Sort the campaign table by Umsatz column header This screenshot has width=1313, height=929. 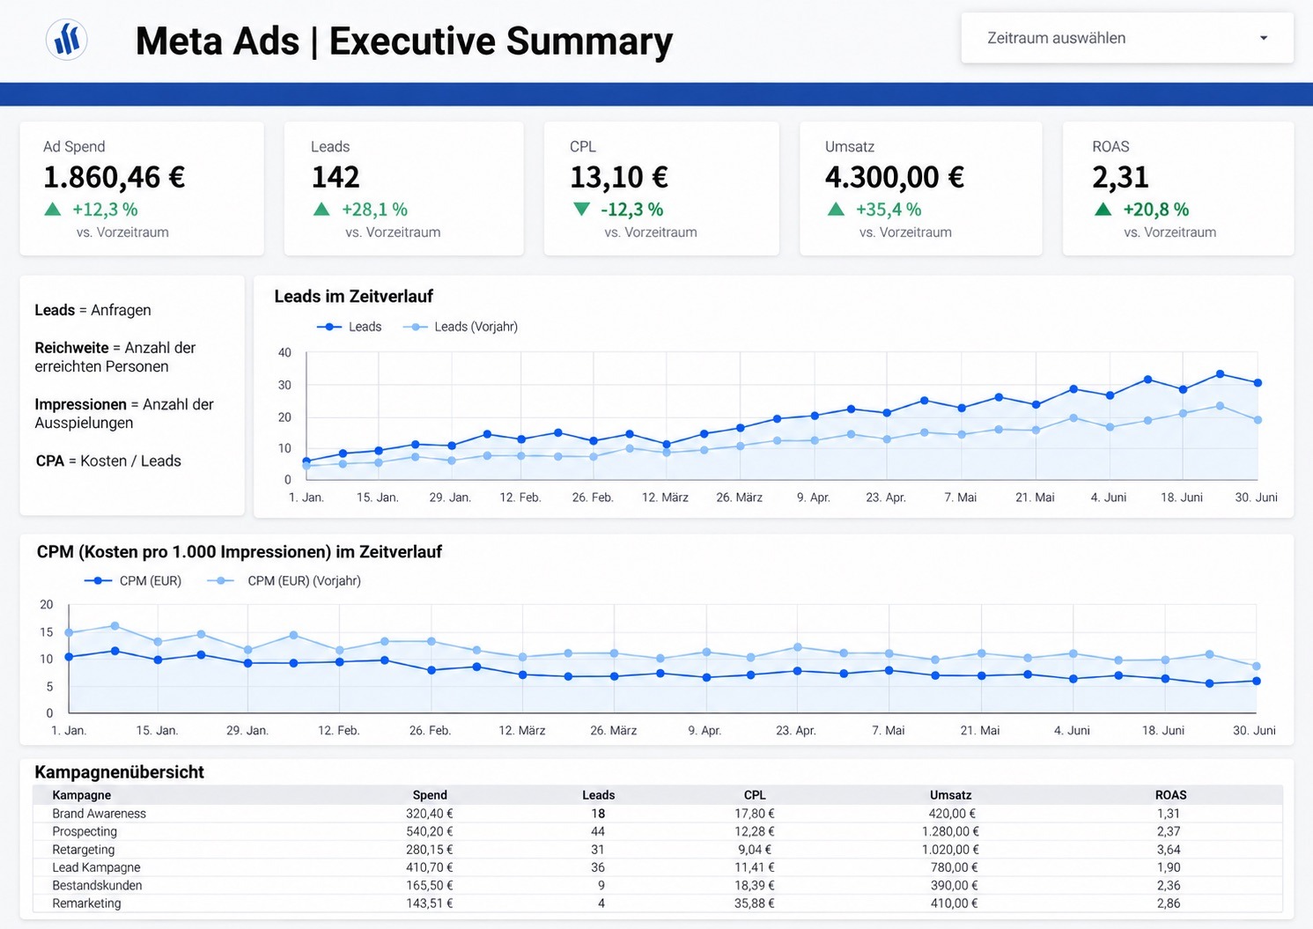tap(951, 795)
